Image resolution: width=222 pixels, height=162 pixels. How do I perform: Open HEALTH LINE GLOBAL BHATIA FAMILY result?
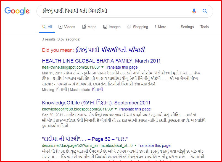coord(101,61)
